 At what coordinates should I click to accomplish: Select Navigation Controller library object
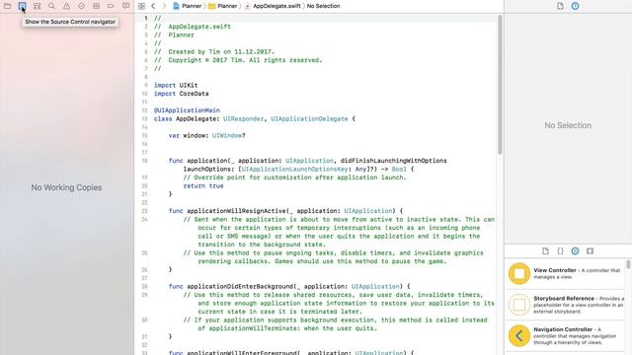[x=565, y=335]
